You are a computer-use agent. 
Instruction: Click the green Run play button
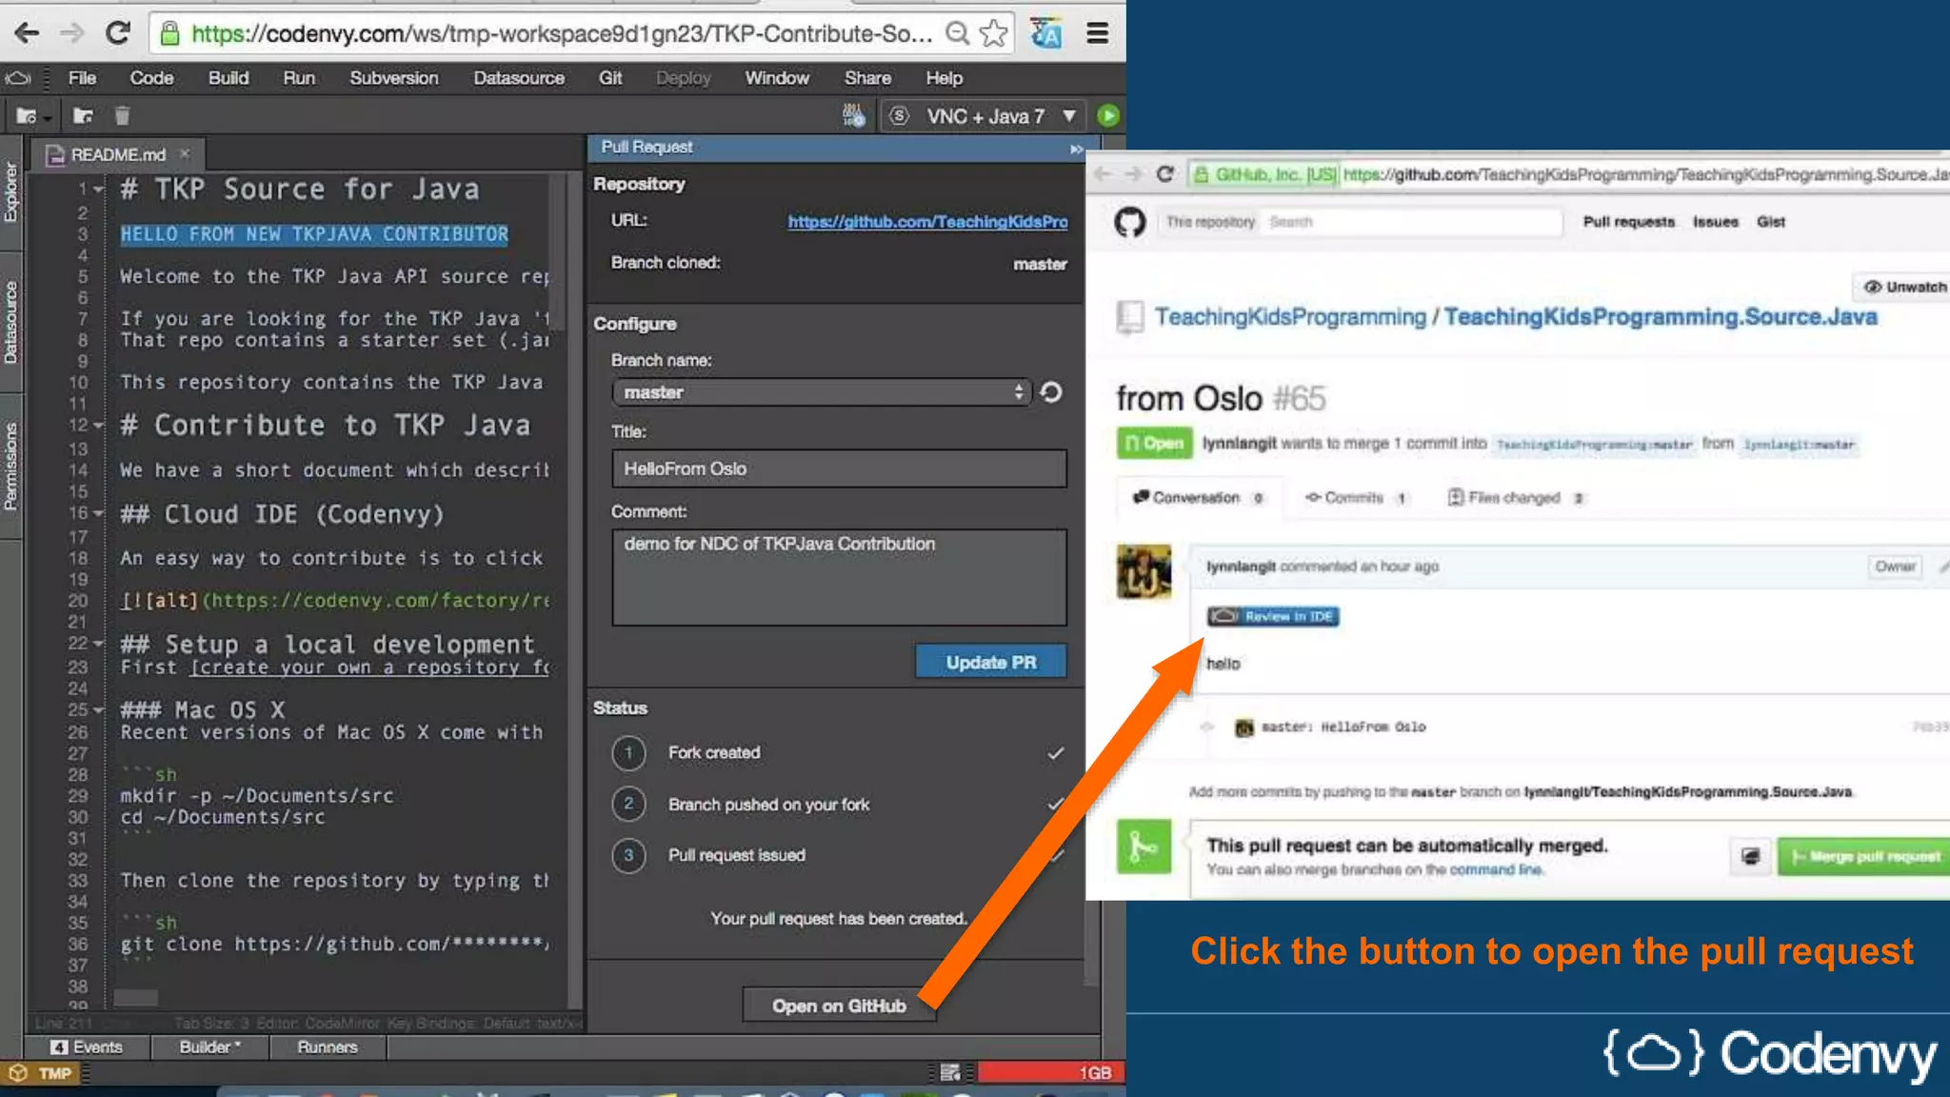(1107, 116)
